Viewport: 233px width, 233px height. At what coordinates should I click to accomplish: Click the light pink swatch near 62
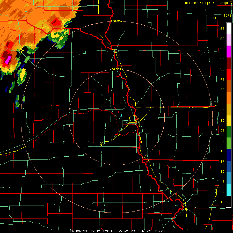(x=229, y=40)
